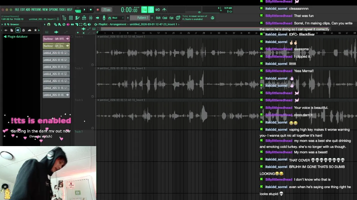The width and height of the screenshot is (357, 200).
Task: Toggle PAT/SONG mode switch
Action: 78,10
